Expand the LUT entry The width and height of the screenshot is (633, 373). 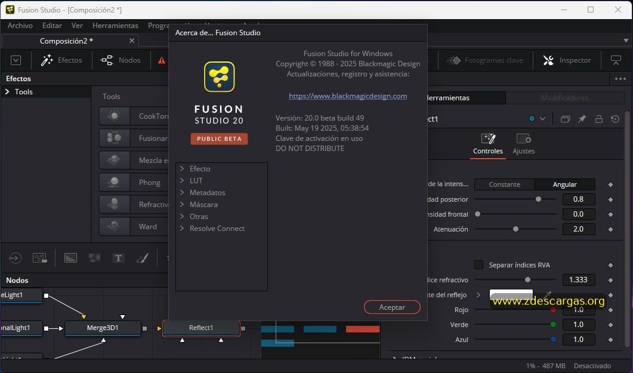click(182, 180)
